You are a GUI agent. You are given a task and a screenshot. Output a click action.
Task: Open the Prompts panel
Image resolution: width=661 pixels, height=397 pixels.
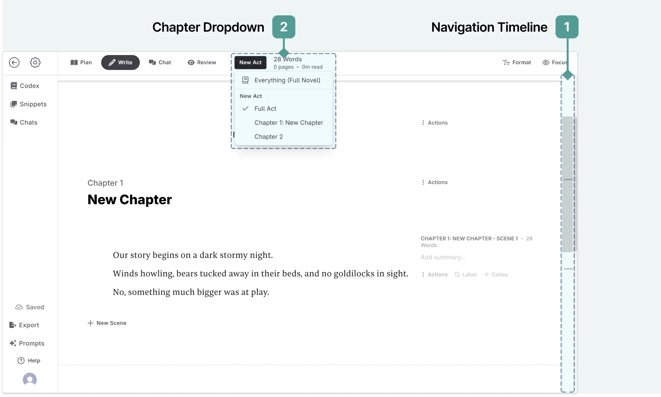[x=27, y=343]
